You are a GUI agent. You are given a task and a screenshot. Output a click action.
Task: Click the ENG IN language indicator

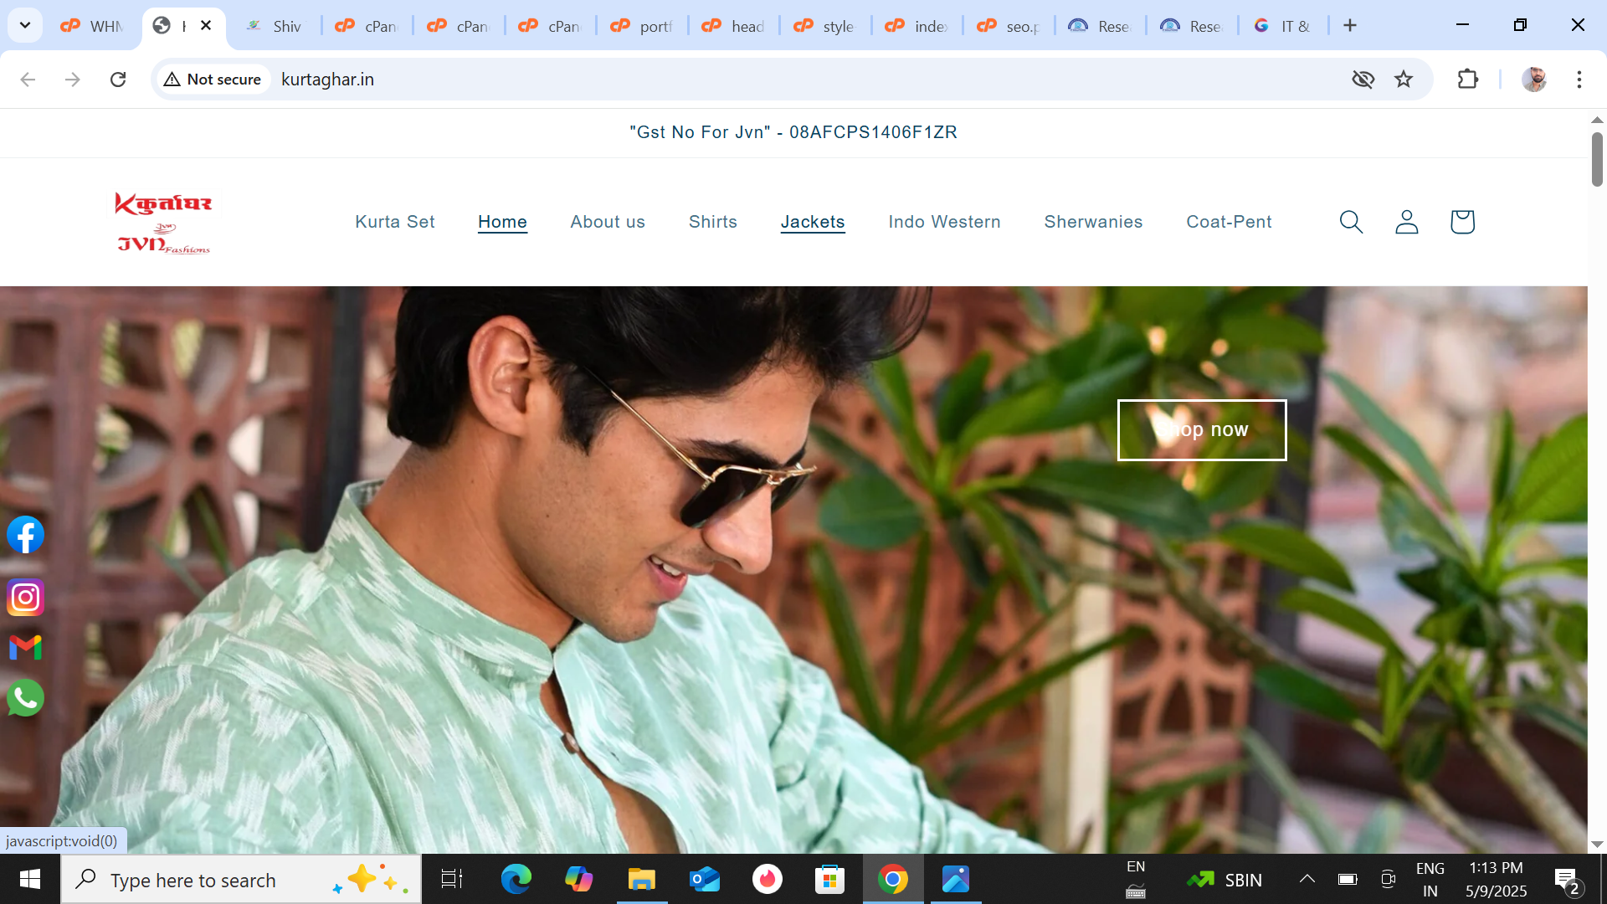1430,880
